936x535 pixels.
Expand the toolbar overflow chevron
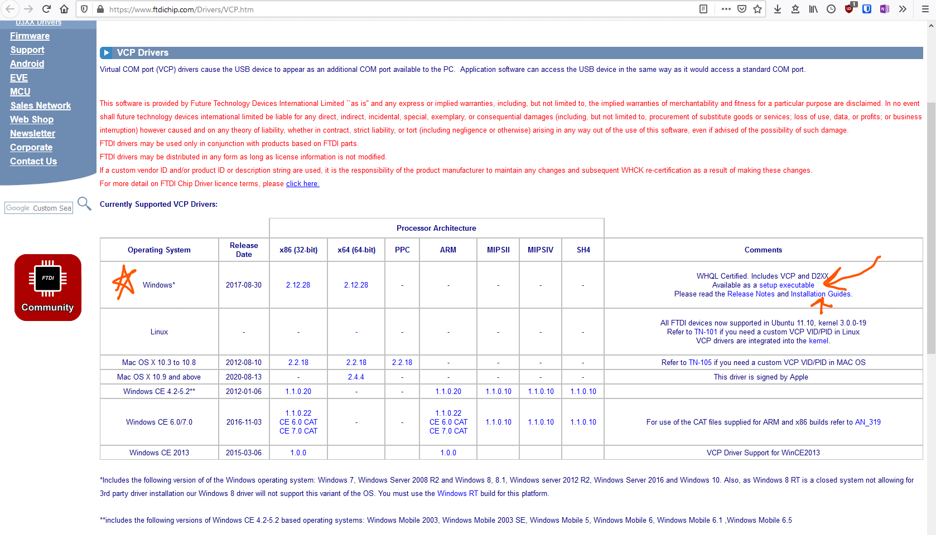click(903, 9)
